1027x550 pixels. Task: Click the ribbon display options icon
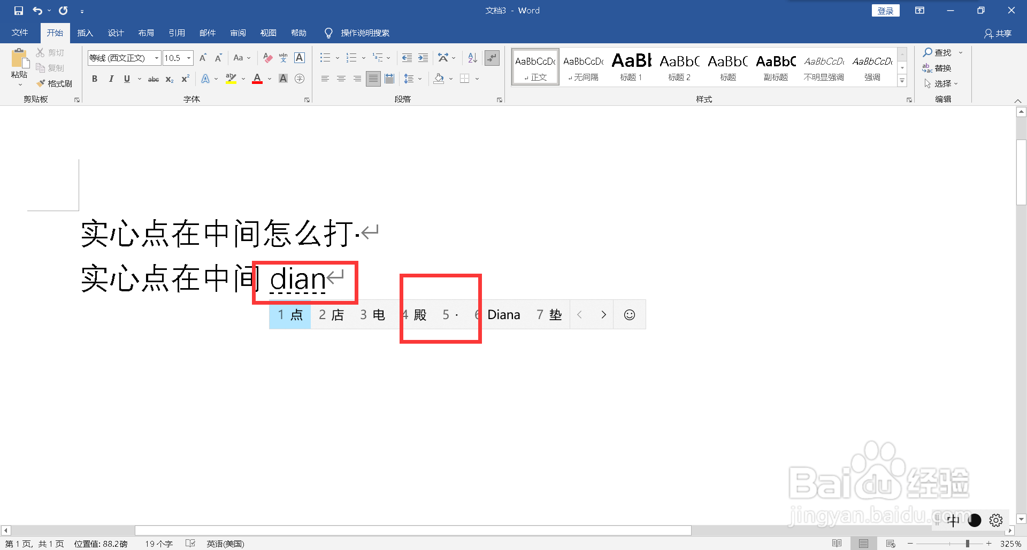919,10
